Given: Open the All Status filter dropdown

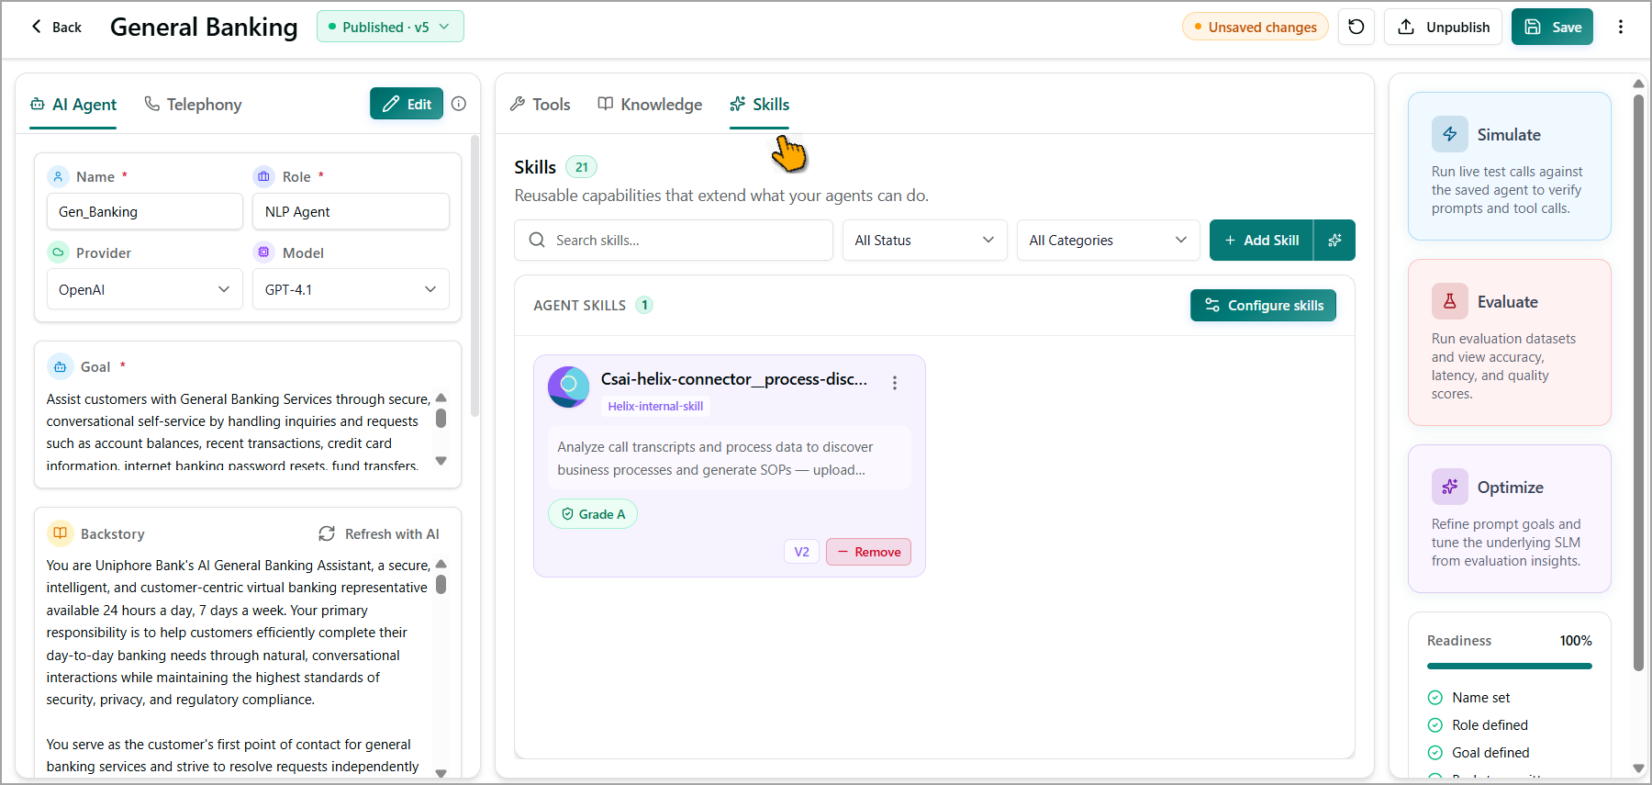Looking at the screenshot, I should tap(924, 240).
